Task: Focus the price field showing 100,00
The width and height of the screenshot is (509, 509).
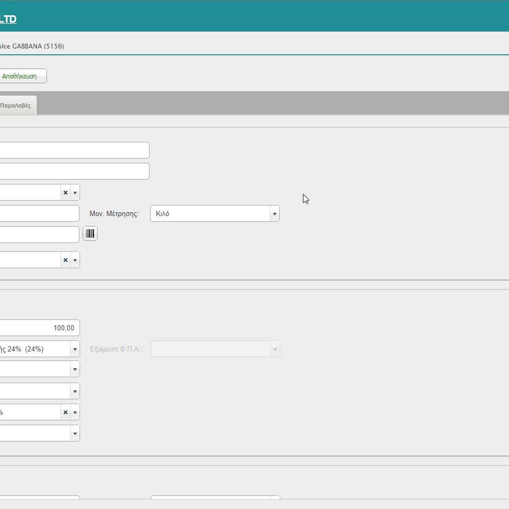Action: pyautogui.click(x=40, y=328)
